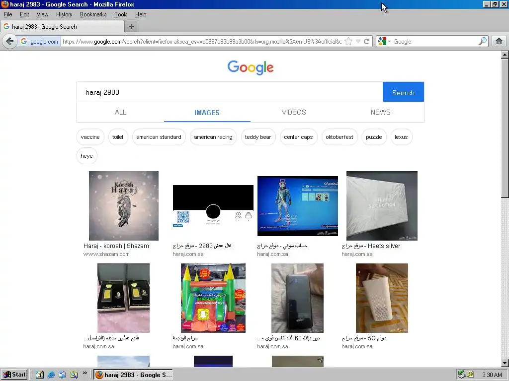The height and width of the screenshot is (381, 509).
Task: Open the File menu
Action: [x=8, y=14]
